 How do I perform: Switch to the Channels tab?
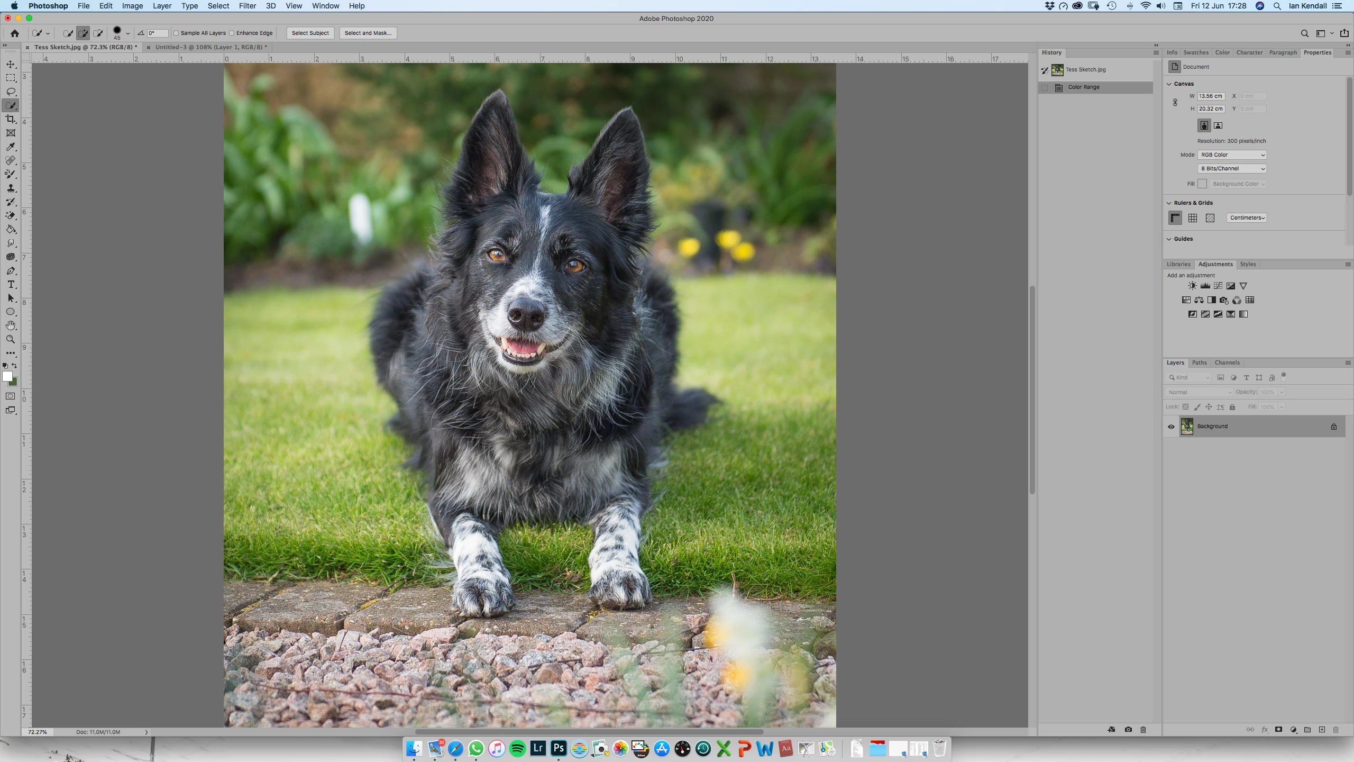(1227, 363)
